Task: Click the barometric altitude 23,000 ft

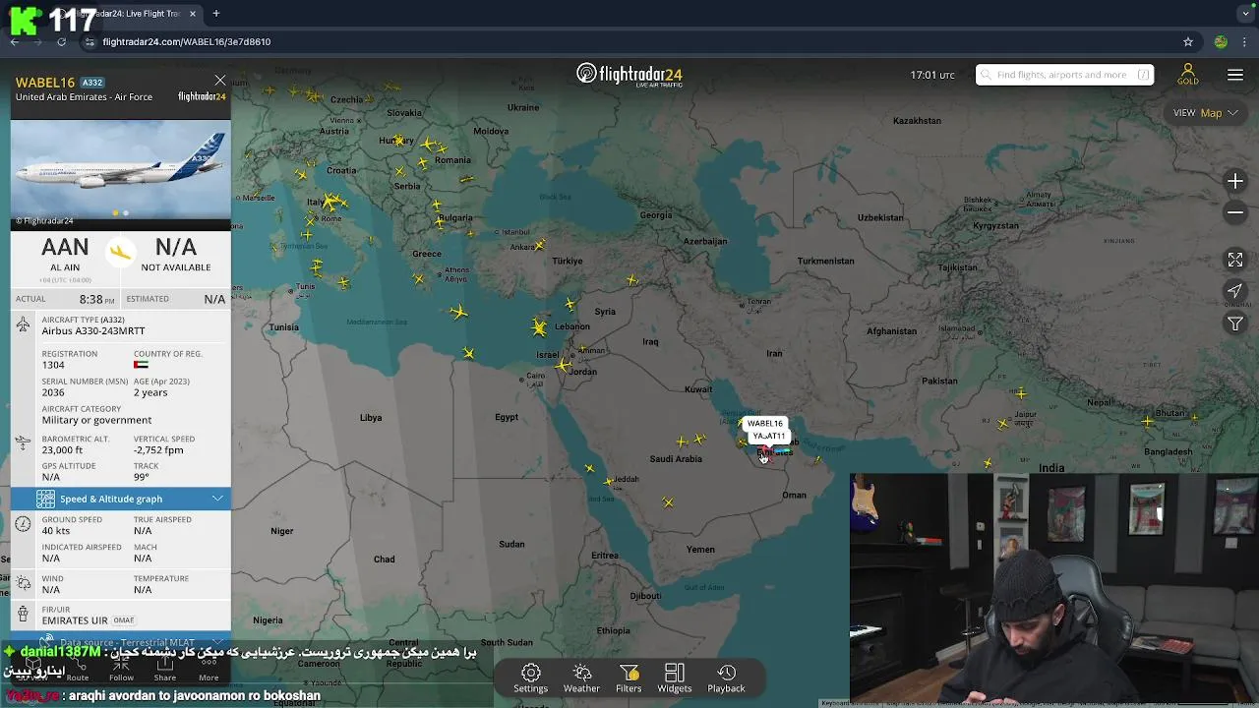Action: click(62, 450)
